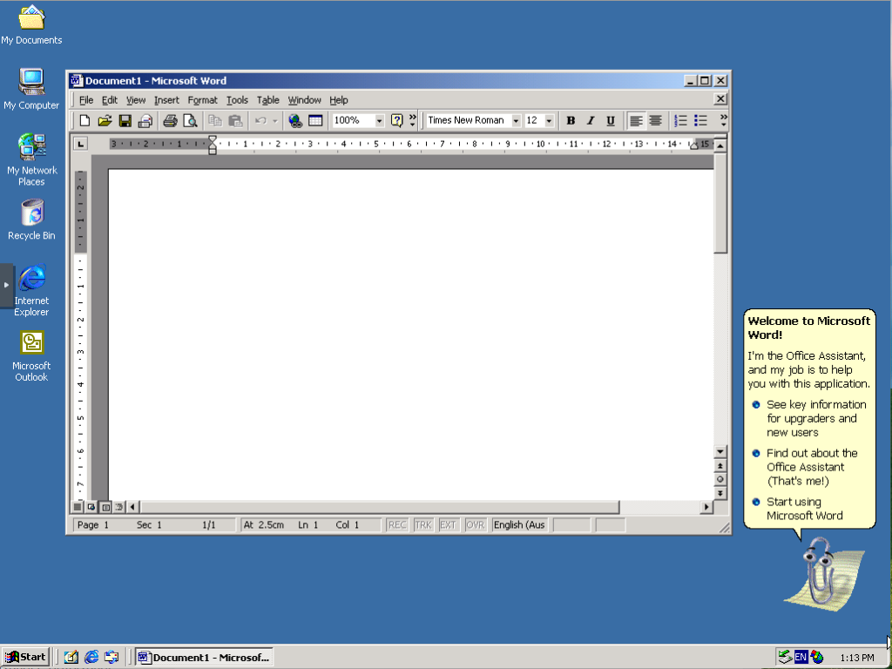The image size is (892, 669).
Task: Open the Window menu
Action: click(x=304, y=100)
